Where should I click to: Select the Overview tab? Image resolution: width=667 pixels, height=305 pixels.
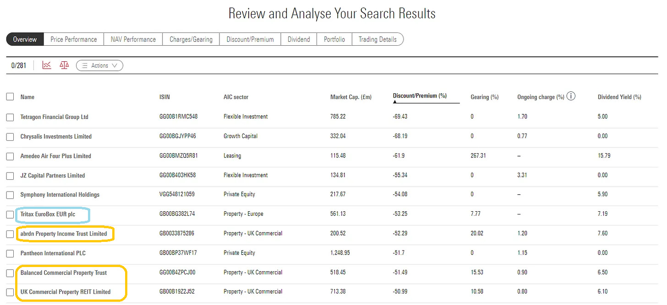[25, 39]
